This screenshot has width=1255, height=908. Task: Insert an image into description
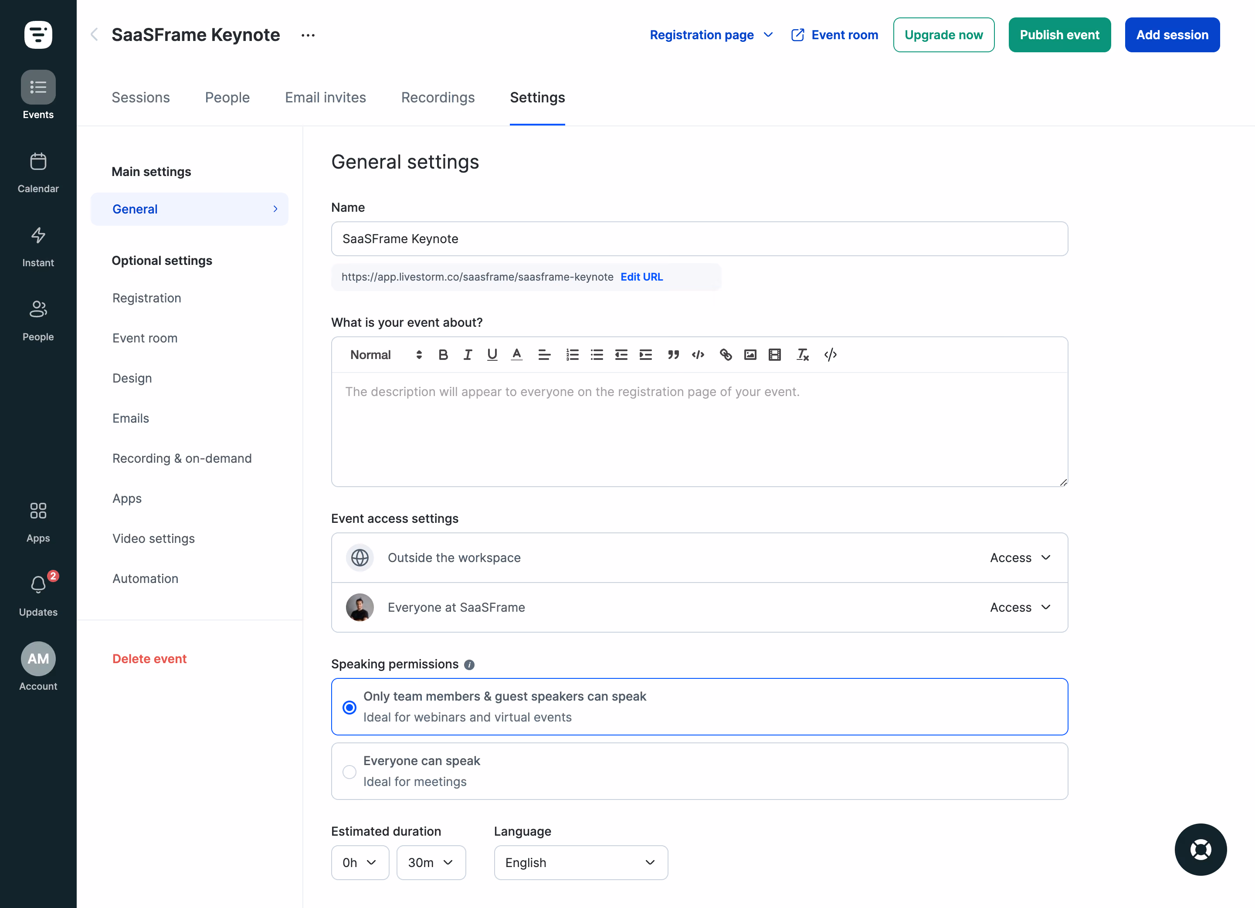click(x=750, y=355)
